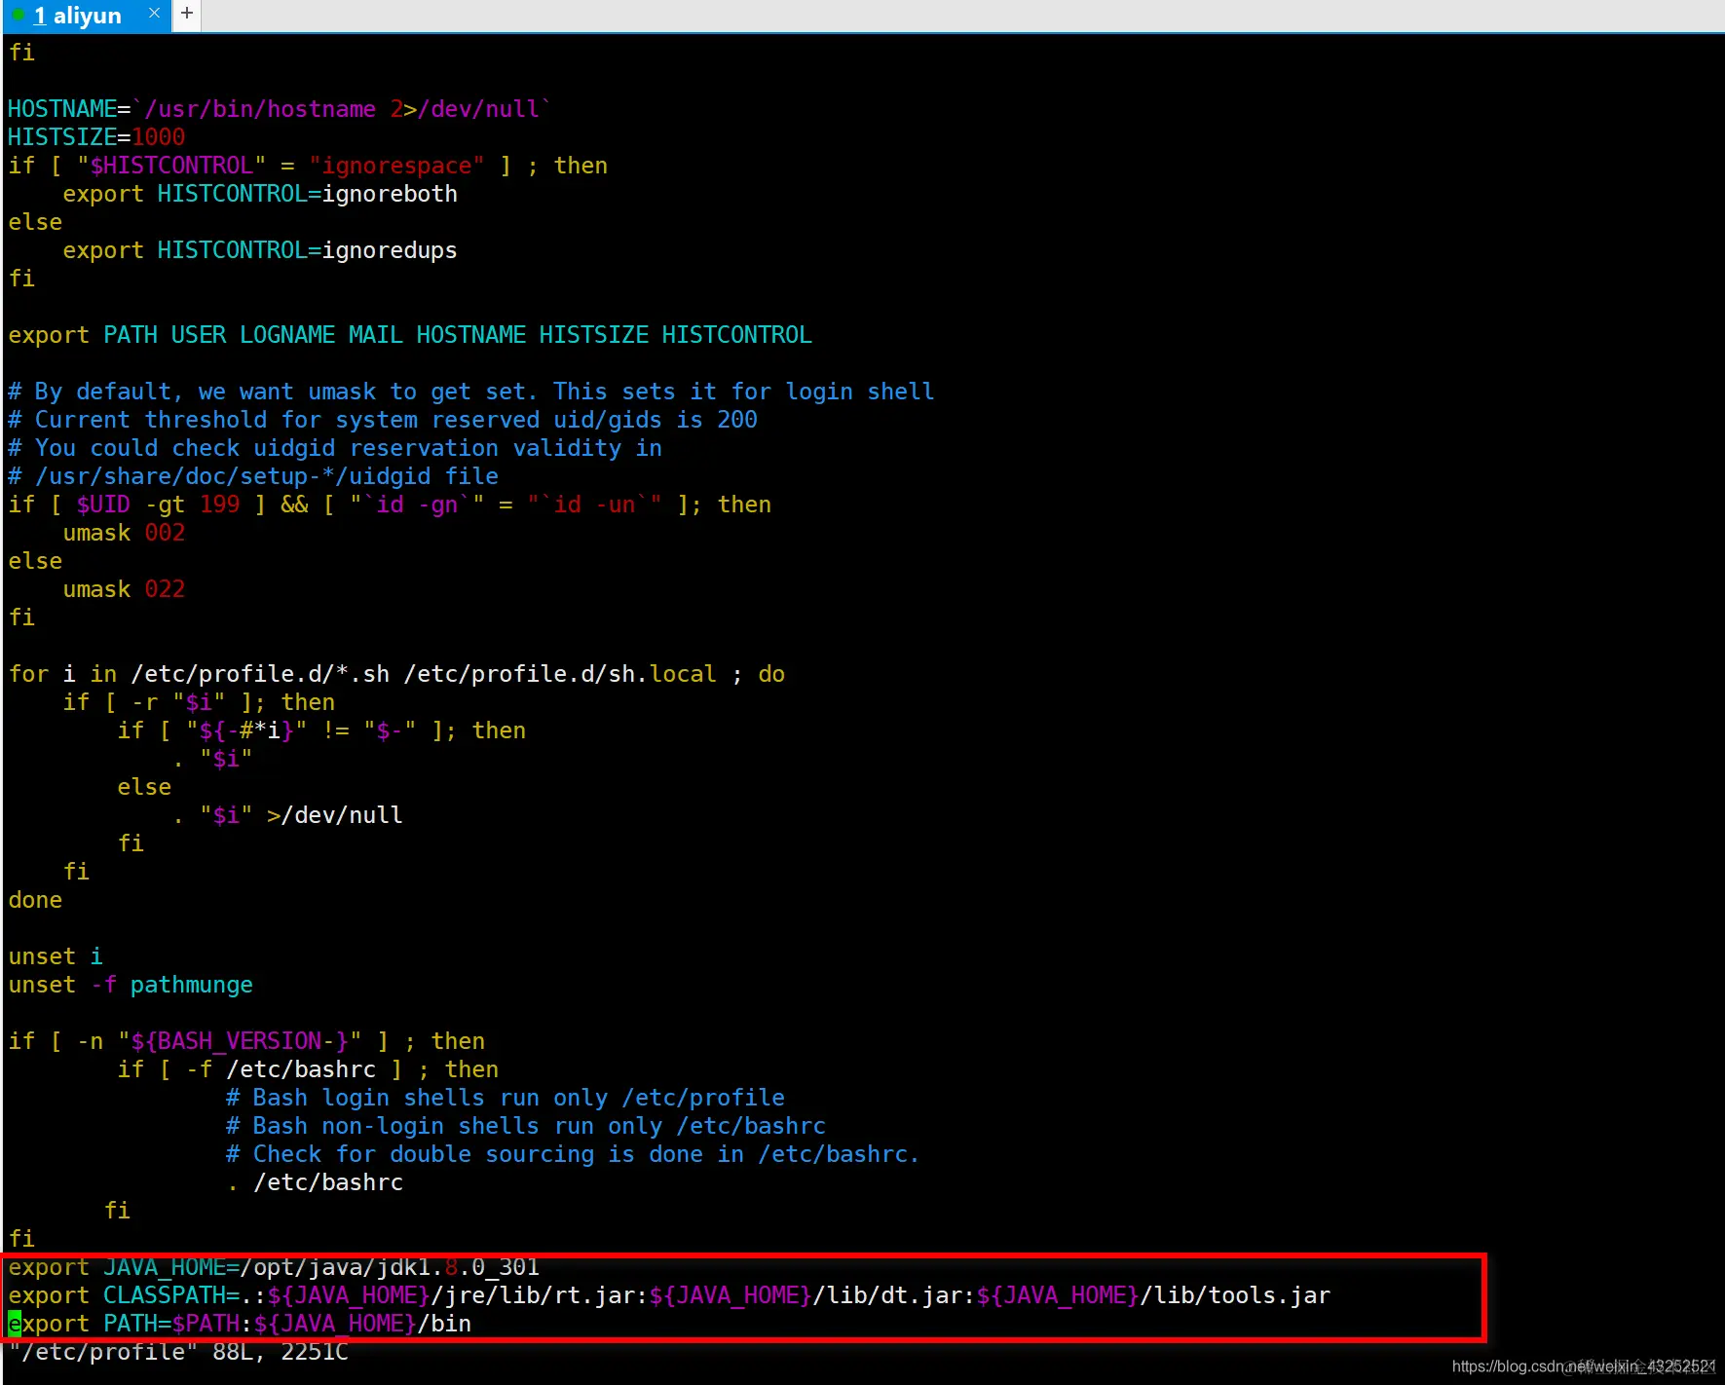
Task: Click the "unset i" line
Action: click(56, 956)
